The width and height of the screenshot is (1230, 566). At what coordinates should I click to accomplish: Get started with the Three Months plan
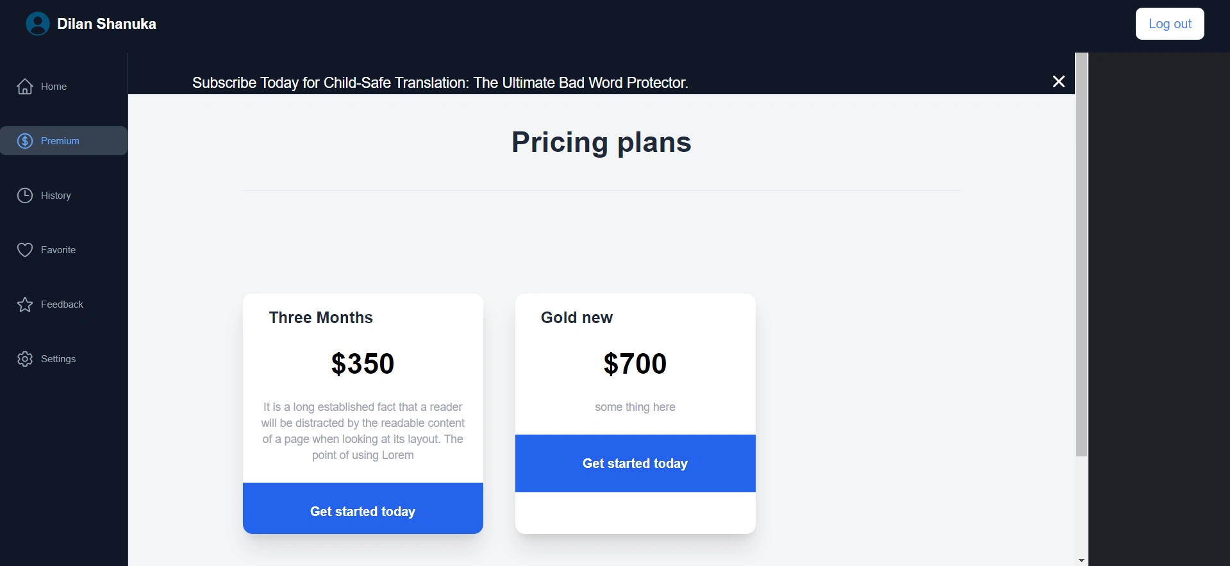363,511
